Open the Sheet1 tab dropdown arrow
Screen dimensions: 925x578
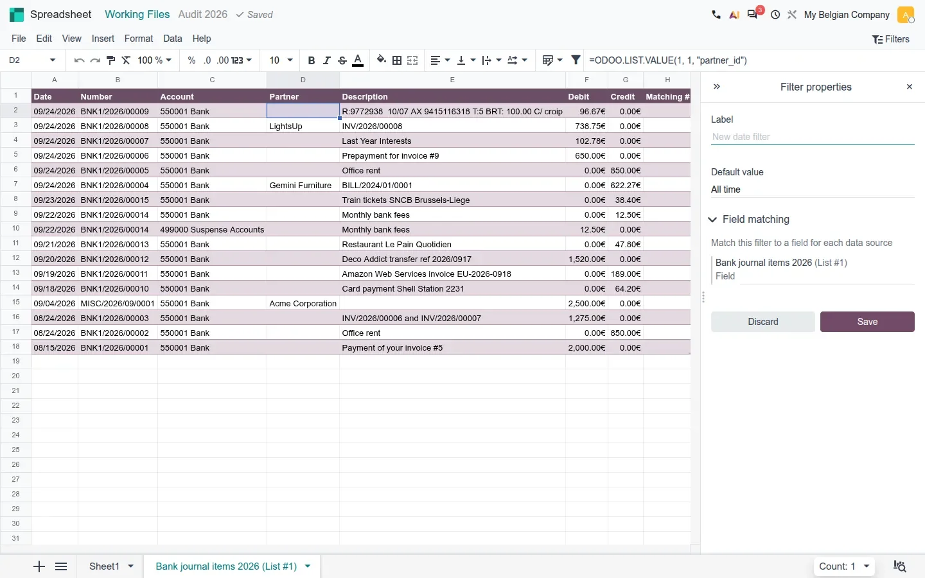pyautogui.click(x=131, y=566)
